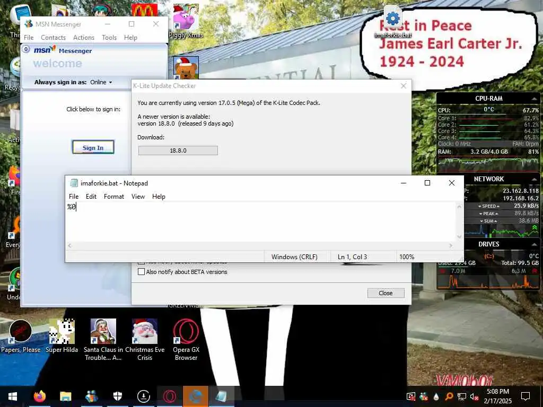Collapse the DRIVES widget panel

[x=535, y=244]
